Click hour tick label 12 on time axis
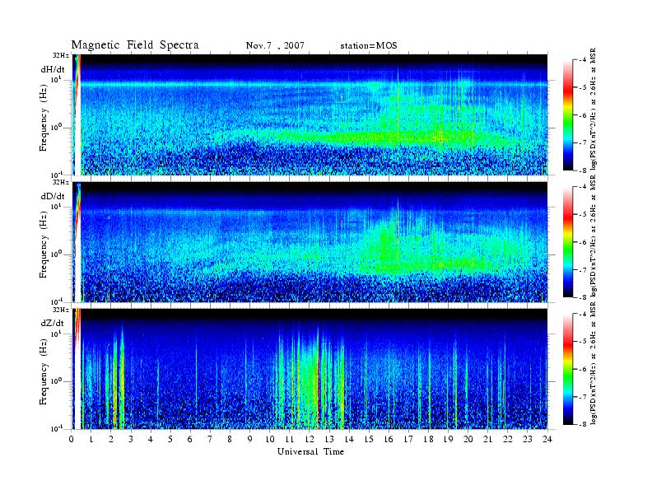 [x=310, y=440]
